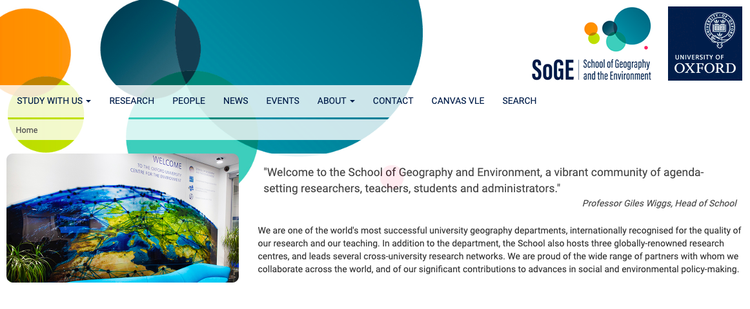Click Search in the navigation bar
Image resolution: width=750 pixels, height=309 pixels.
(x=519, y=101)
